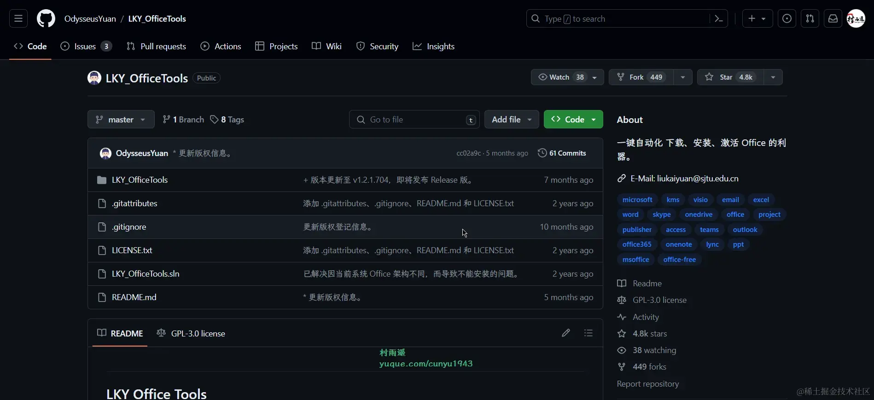
Task: Select the kms topic tag
Action: [x=673, y=200]
